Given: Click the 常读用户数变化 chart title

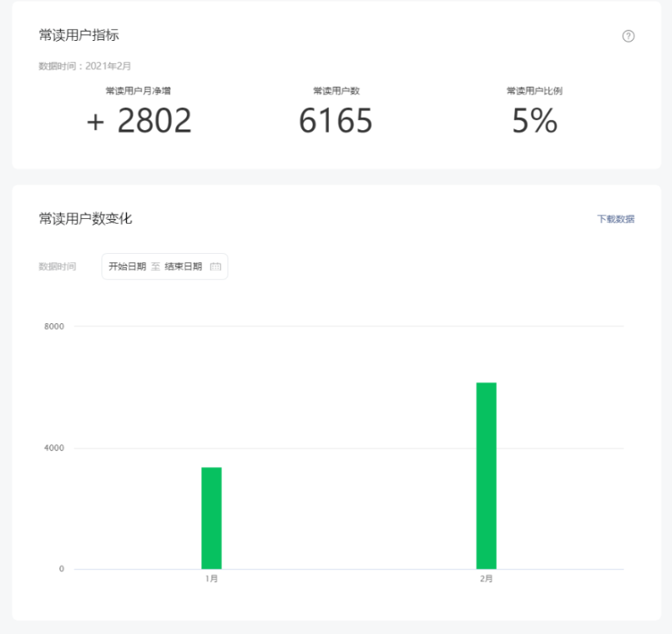Looking at the screenshot, I should pos(85,219).
